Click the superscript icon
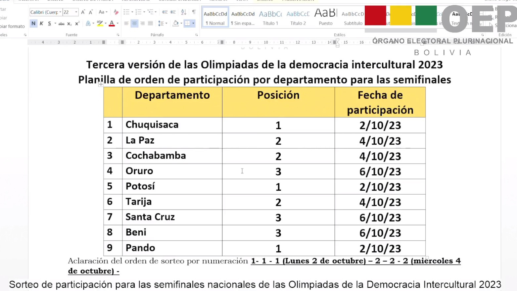This screenshot has height=291, width=517. (77, 24)
